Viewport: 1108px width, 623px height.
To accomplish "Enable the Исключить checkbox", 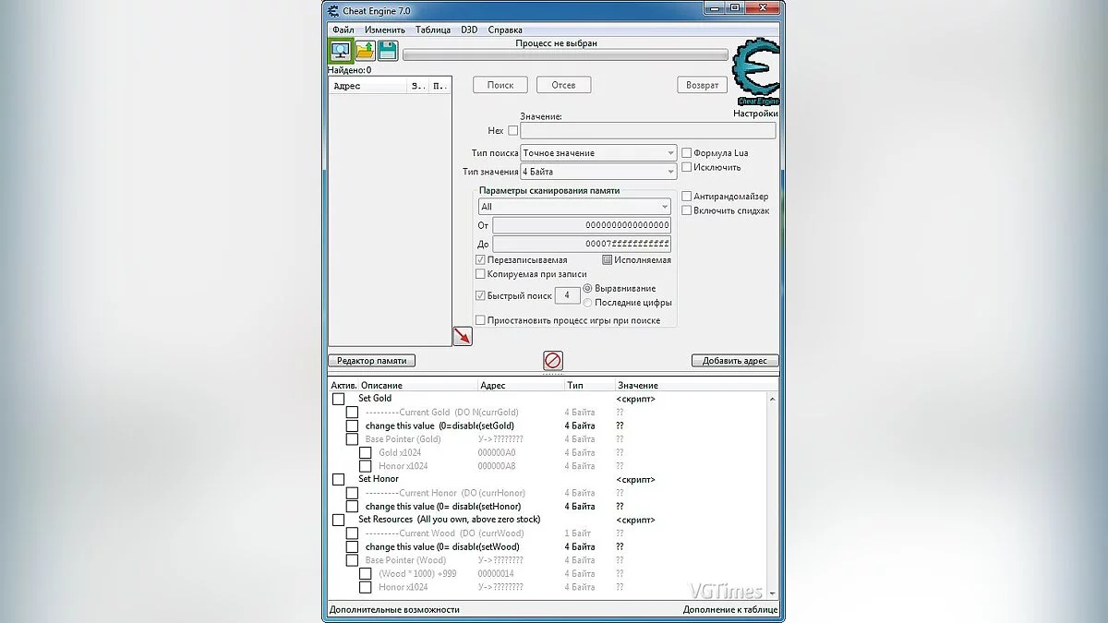I will pyautogui.click(x=686, y=168).
